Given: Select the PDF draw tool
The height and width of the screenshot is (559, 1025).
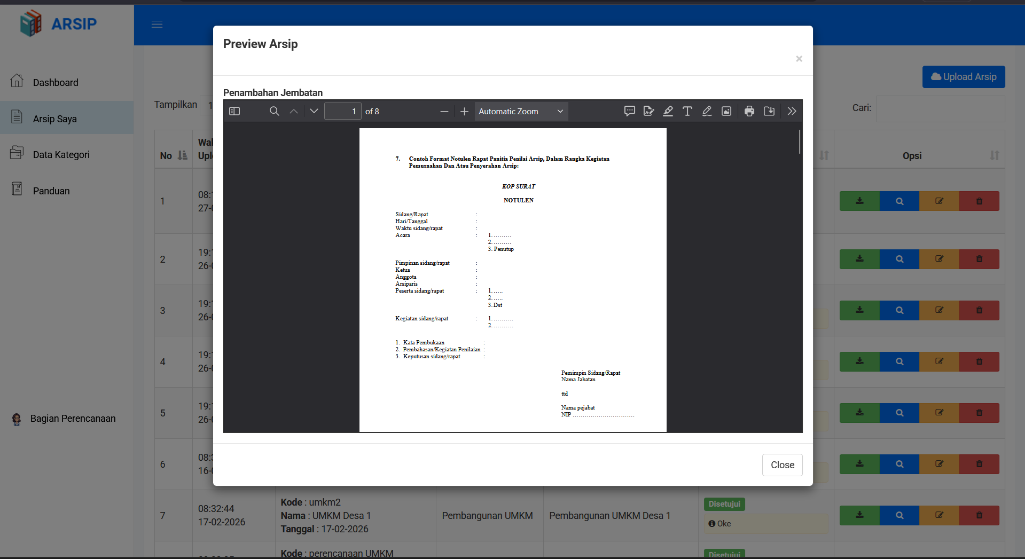Looking at the screenshot, I should coord(707,111).
